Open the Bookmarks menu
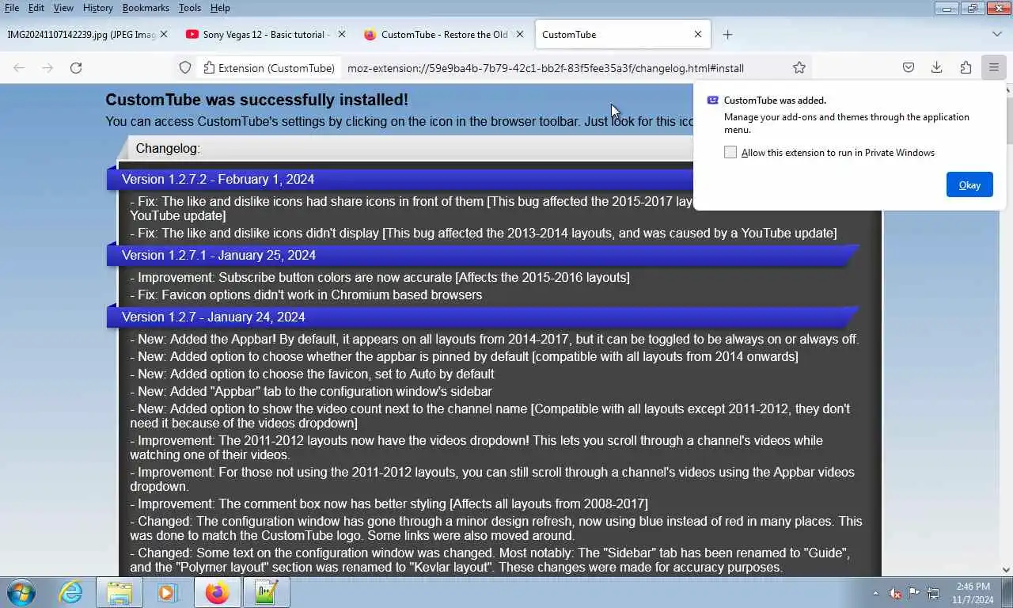This screenshot has height=608, width=1013. (146, 8)
